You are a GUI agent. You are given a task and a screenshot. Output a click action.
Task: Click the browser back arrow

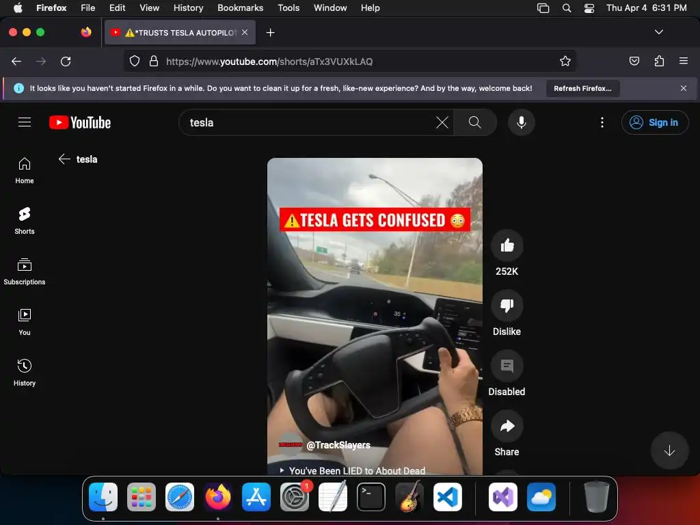(x=16, y=61)
